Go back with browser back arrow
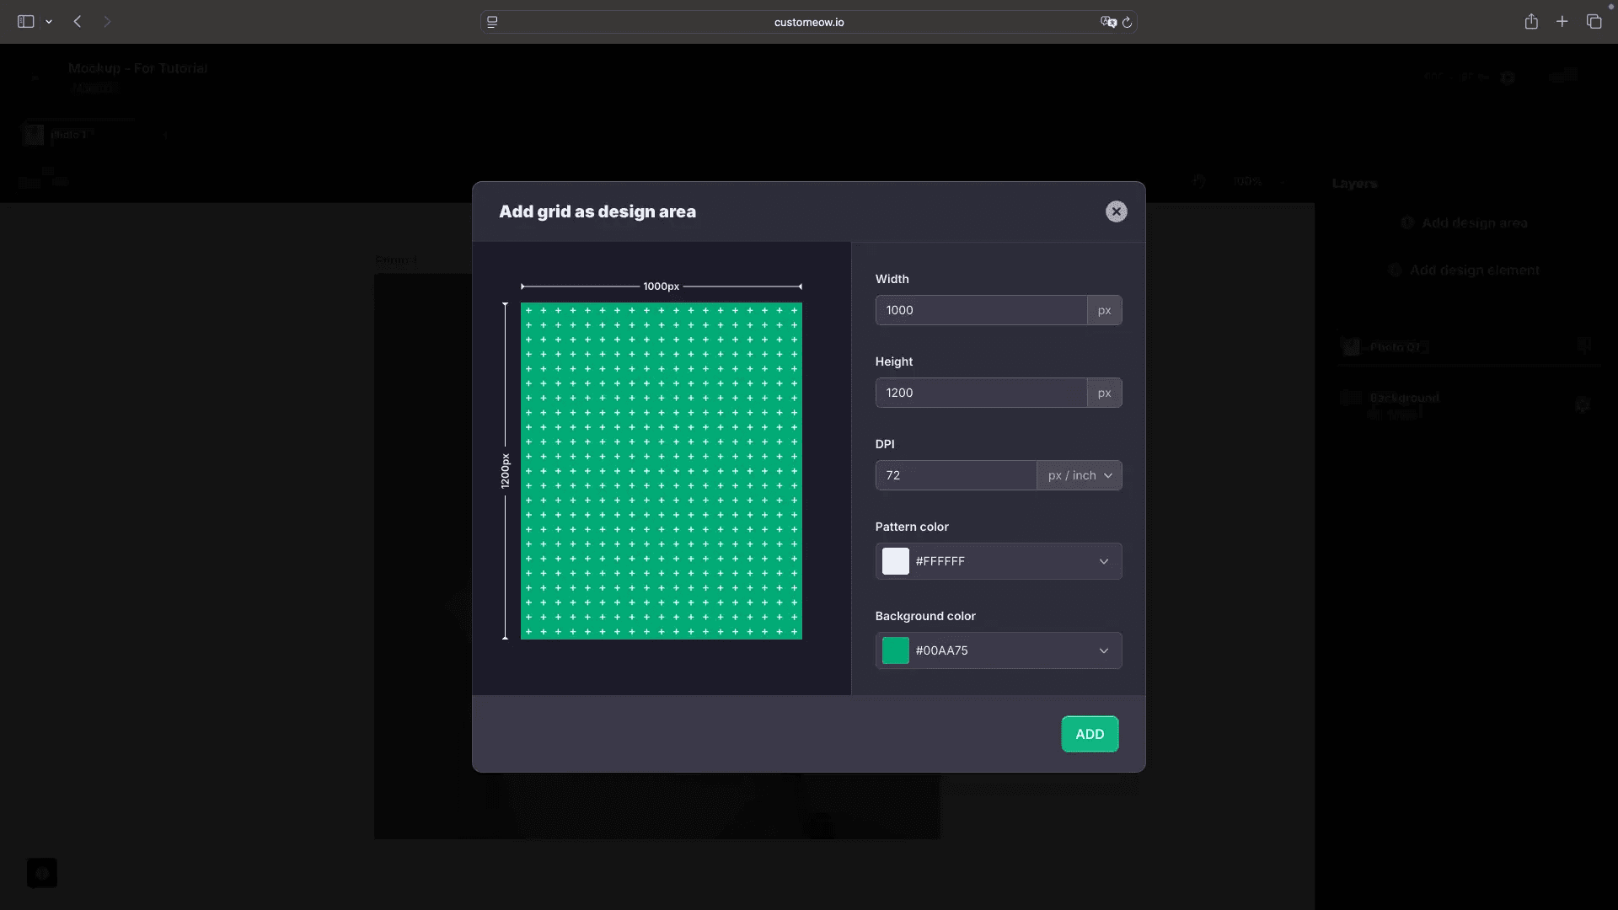Screen dimensions: 1618x910 click(78, 22)
